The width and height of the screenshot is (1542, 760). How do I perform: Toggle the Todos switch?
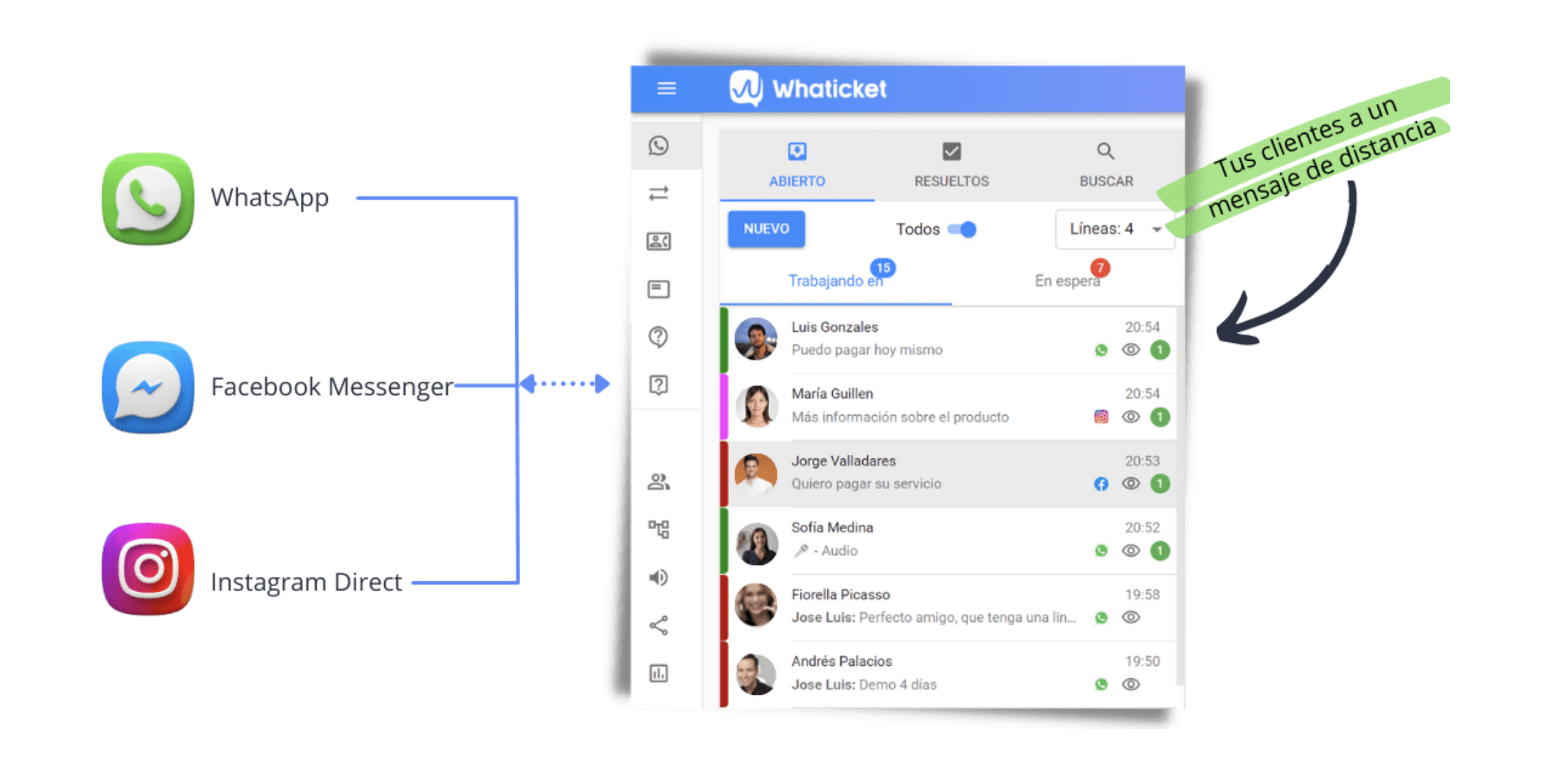click(962, 230)
